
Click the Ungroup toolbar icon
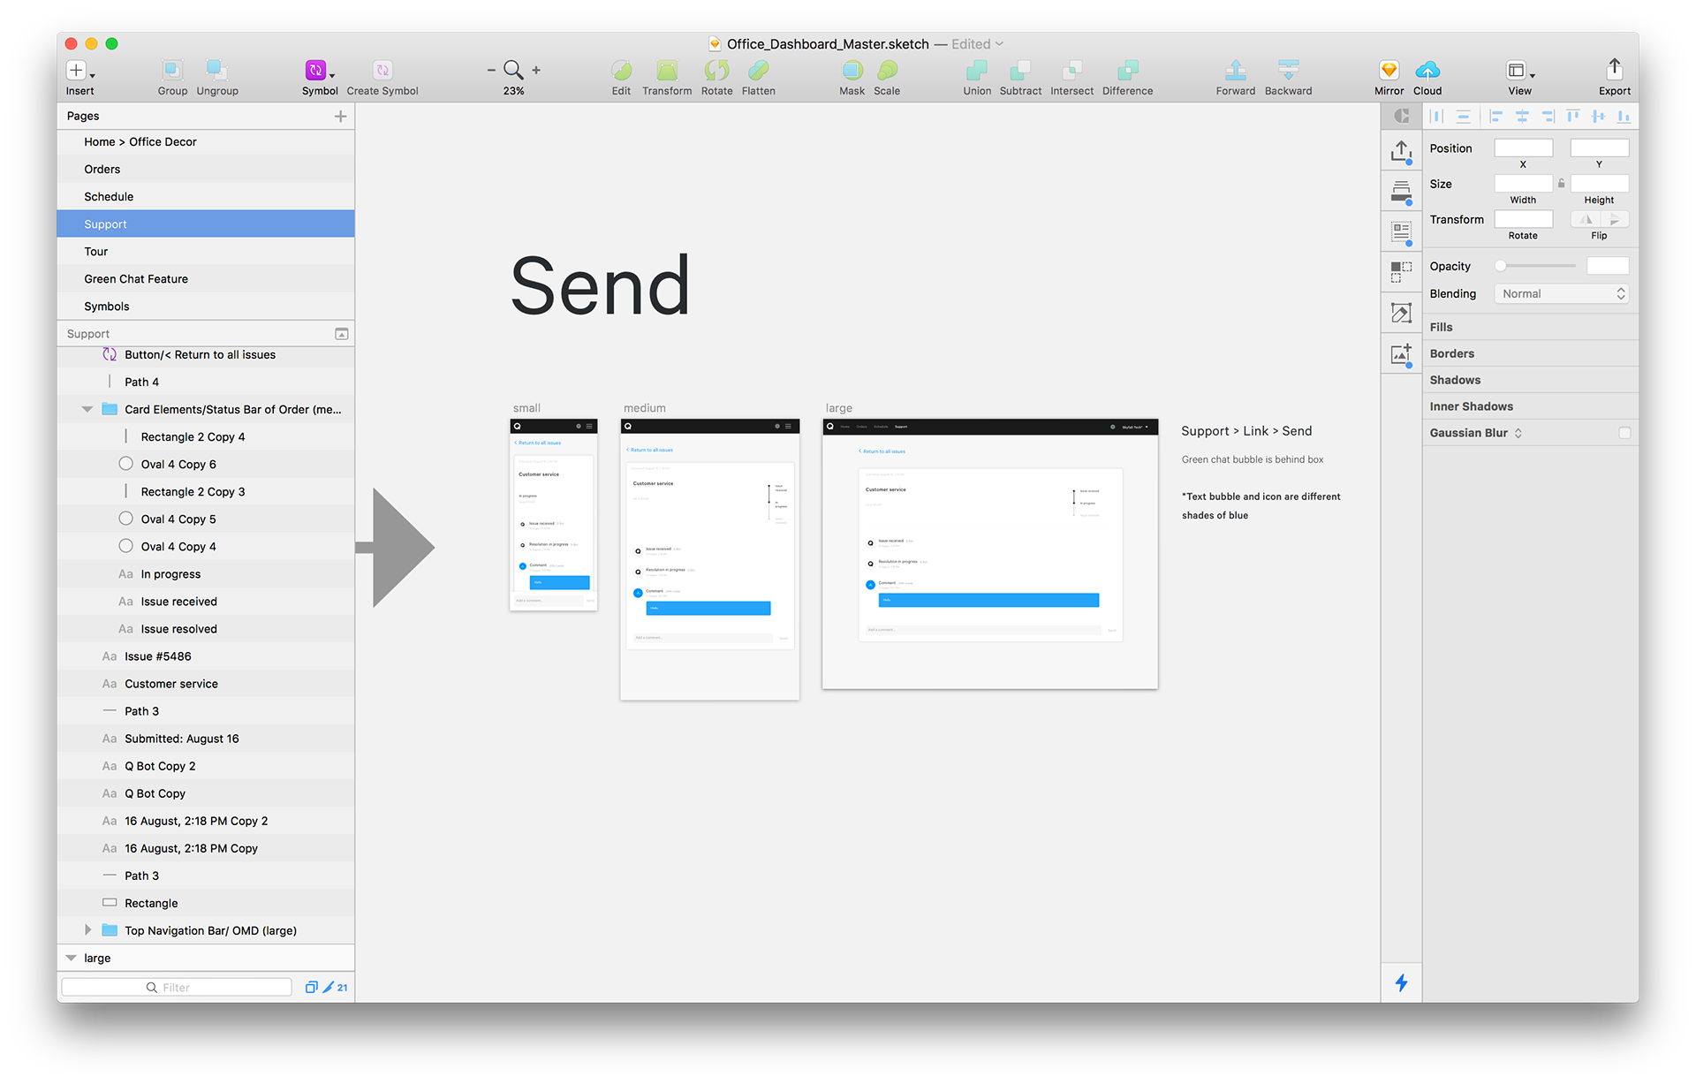pyautogui.click(x=217, y=71)
